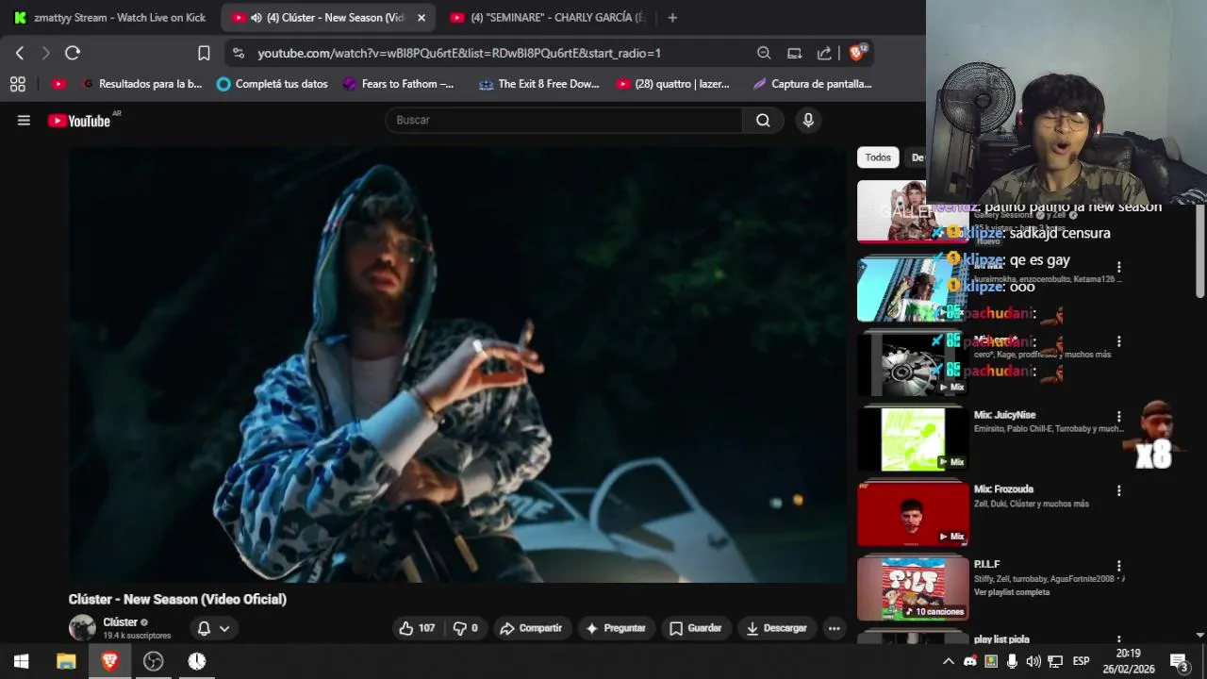Screen dimensions: 1207x679
Task: Open the notification bell dropdown for Clúster
Action: (214, 628)
